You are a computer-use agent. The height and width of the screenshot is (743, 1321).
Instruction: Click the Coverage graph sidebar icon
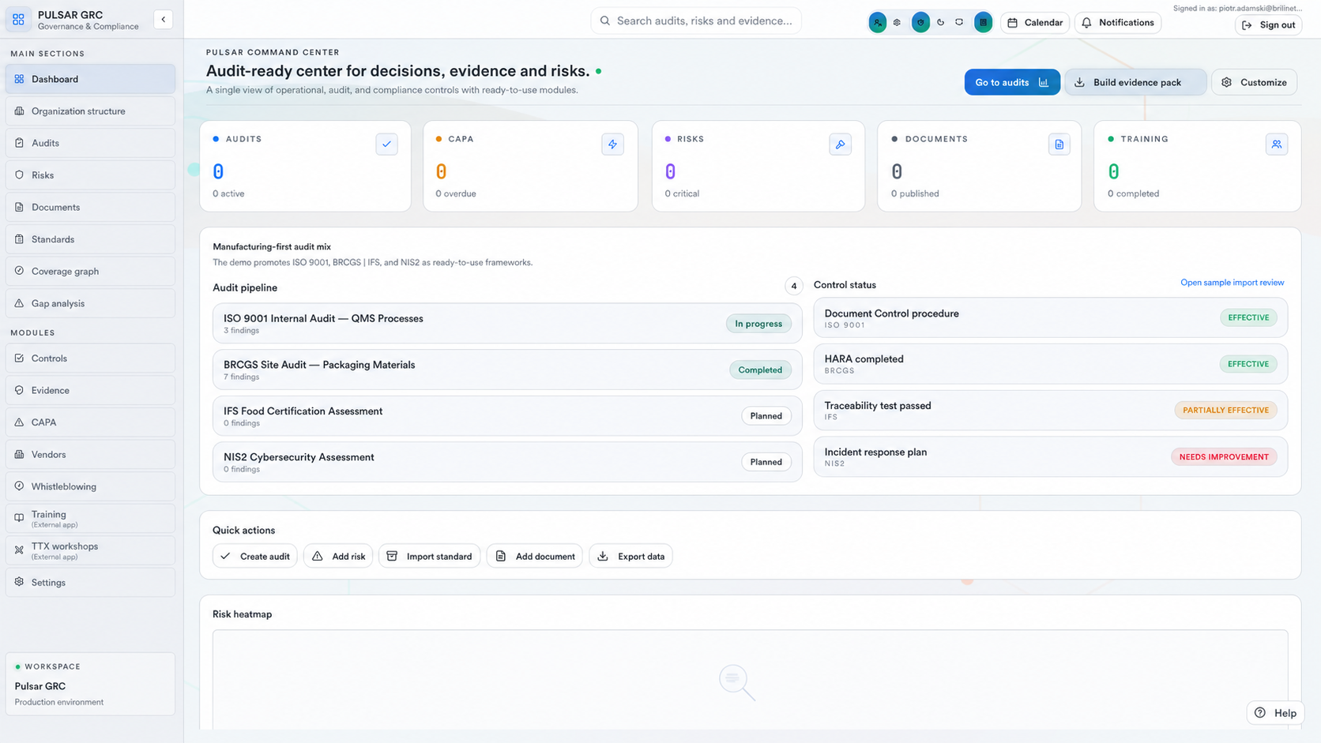point(19,271)
